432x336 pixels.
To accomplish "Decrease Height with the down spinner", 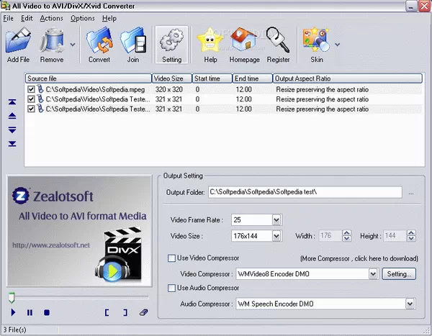I will coord(411,238).
